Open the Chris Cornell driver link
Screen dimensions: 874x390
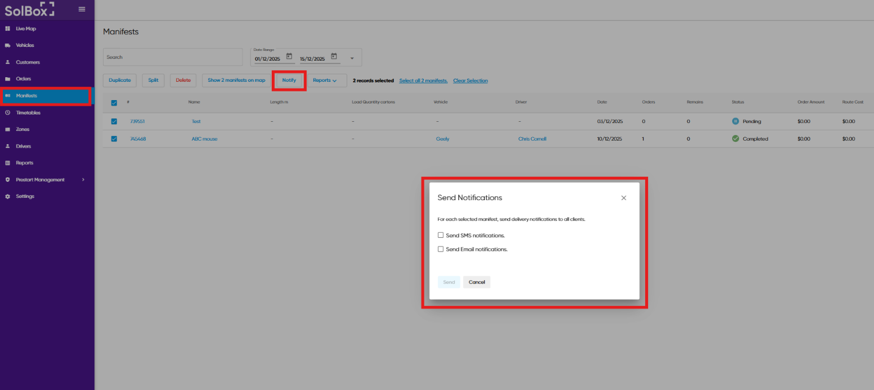532,139
